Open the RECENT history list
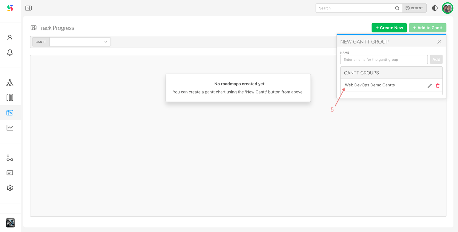The image size is (458, 232). (414, 8)
